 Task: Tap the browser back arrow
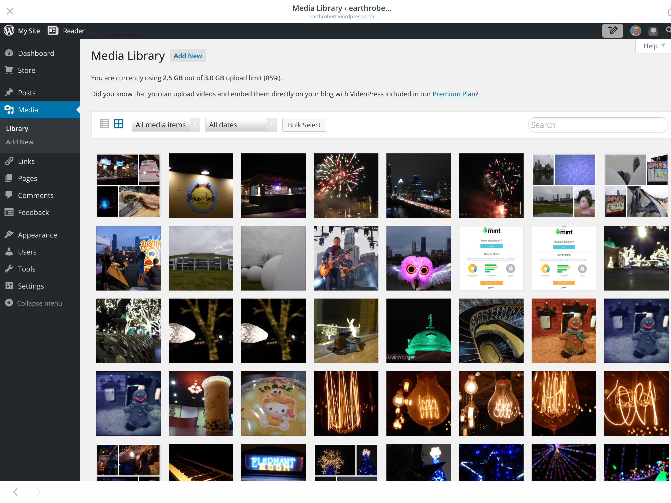(16, 492)
